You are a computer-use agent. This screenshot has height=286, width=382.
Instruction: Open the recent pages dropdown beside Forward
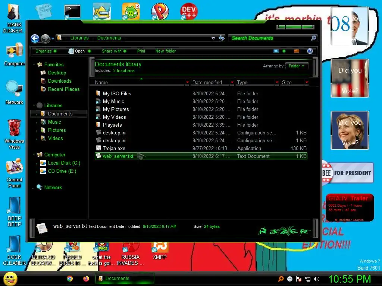pyautogui.click(x=53, y=38)
